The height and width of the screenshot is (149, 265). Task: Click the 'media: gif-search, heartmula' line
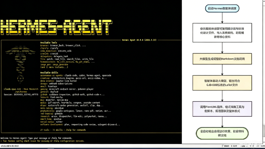[x=70, y=102]
